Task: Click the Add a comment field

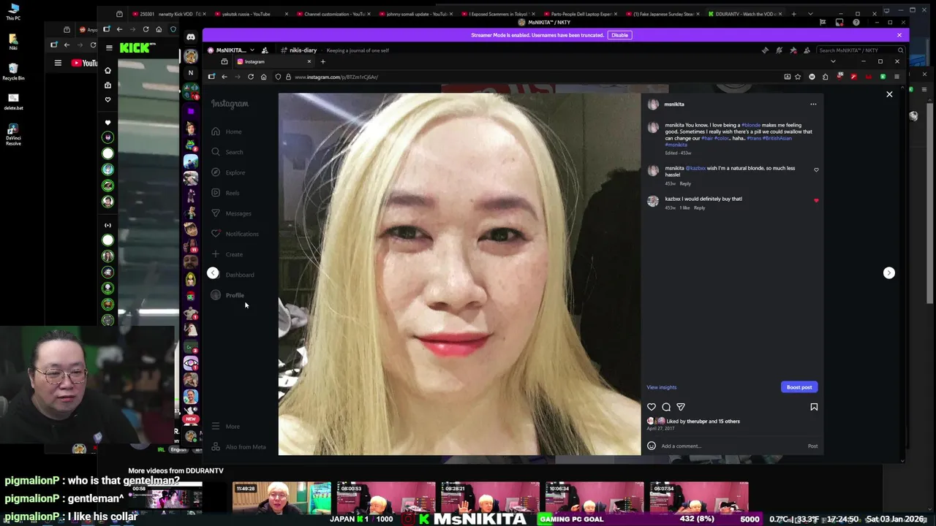Action: (x=731, y=446)
